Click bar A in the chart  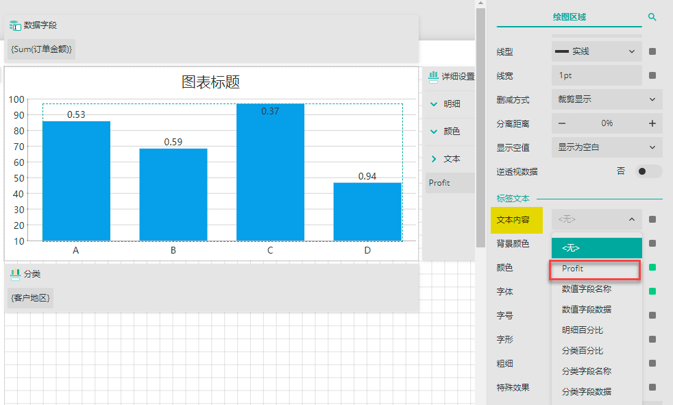click(x=76, y=181)
